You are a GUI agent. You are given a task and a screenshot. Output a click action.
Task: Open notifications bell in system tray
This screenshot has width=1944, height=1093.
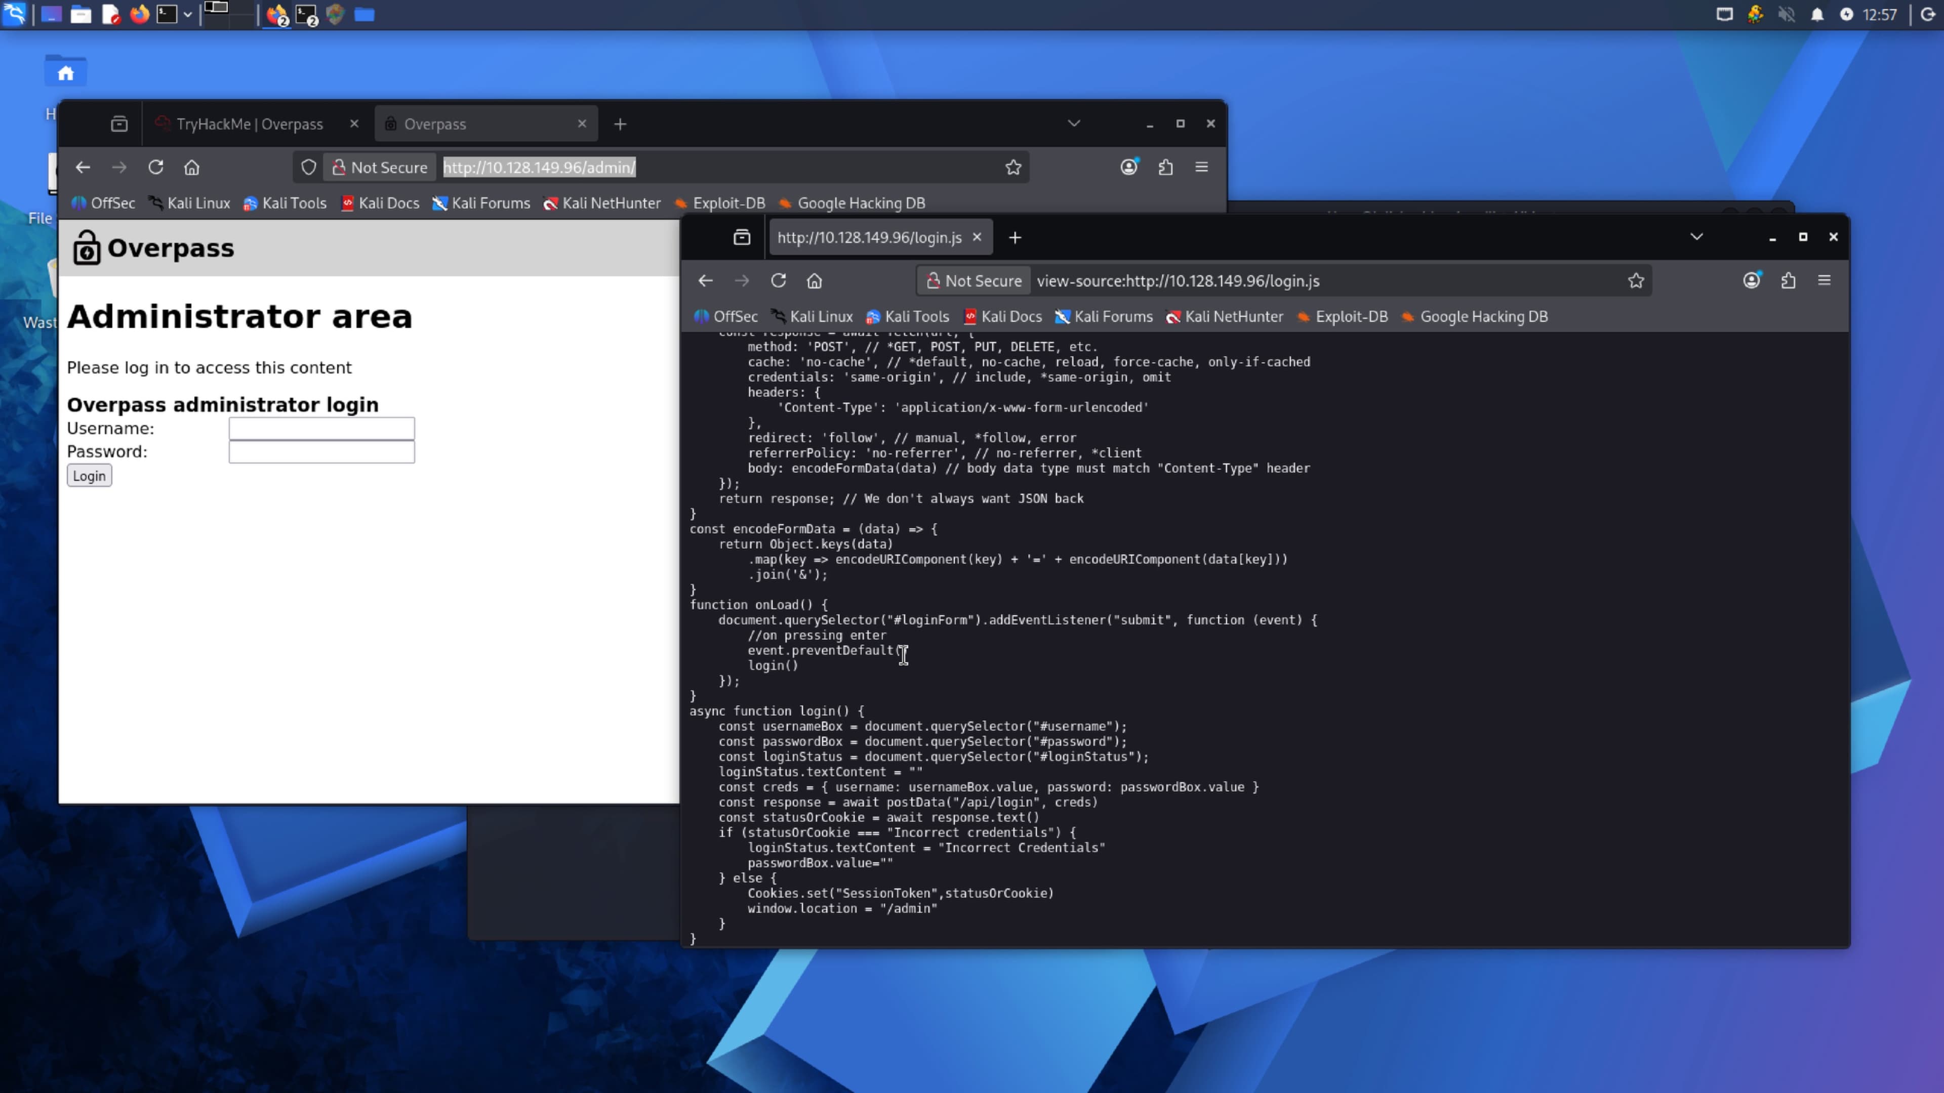(1817, 14)
